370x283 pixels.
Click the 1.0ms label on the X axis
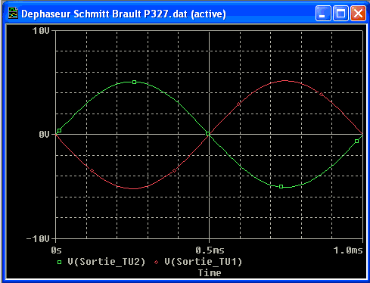pos(348,250)
